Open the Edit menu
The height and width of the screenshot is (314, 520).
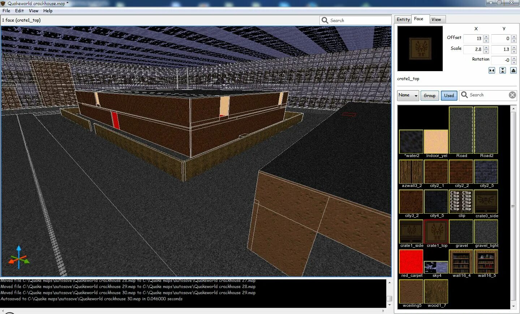click(x=19, y=10)
